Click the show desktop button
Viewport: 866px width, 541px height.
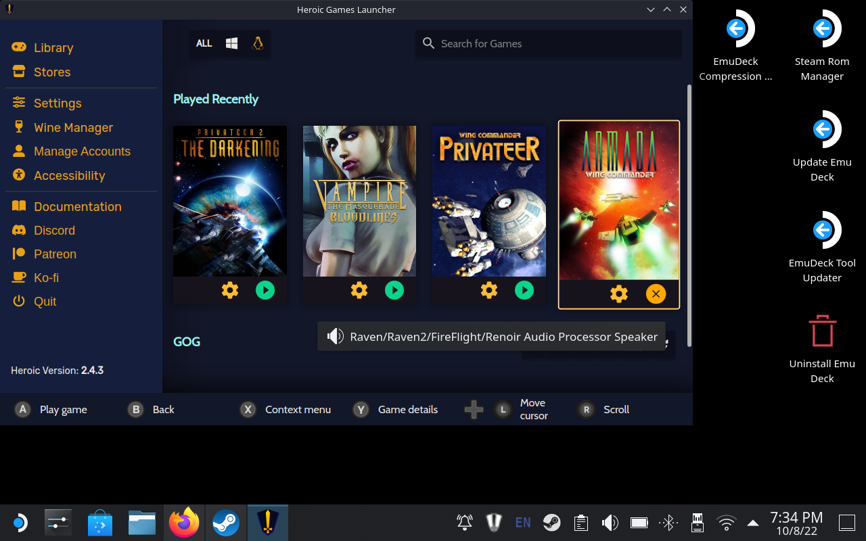[x=847, y=522]
